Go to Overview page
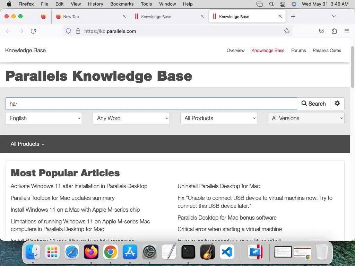Image resolution: width=355 pixels, height=266 pixels. pos(235,51)
